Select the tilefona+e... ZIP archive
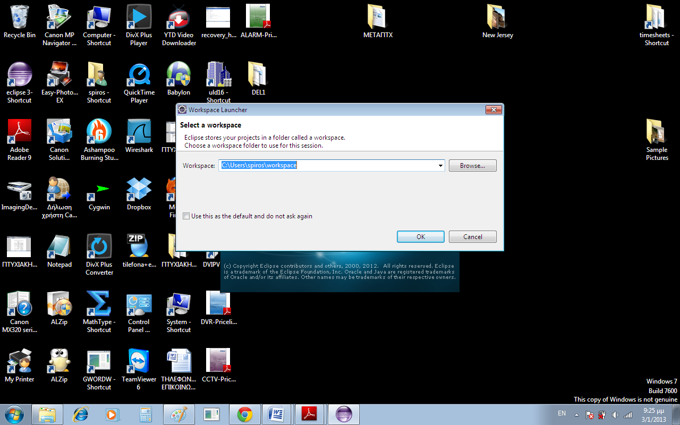Image resolution: width=680 pixels, height=425 pixels. pos(139,251)
